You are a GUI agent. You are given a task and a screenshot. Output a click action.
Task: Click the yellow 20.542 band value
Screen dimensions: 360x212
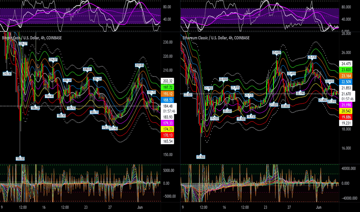click(x=346, y=111)
